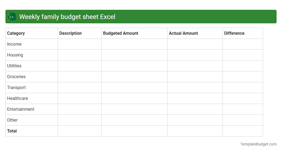Click the Budgeted Amount cell for Entertainment
The image size is (282, 152).
coord(134,109)
